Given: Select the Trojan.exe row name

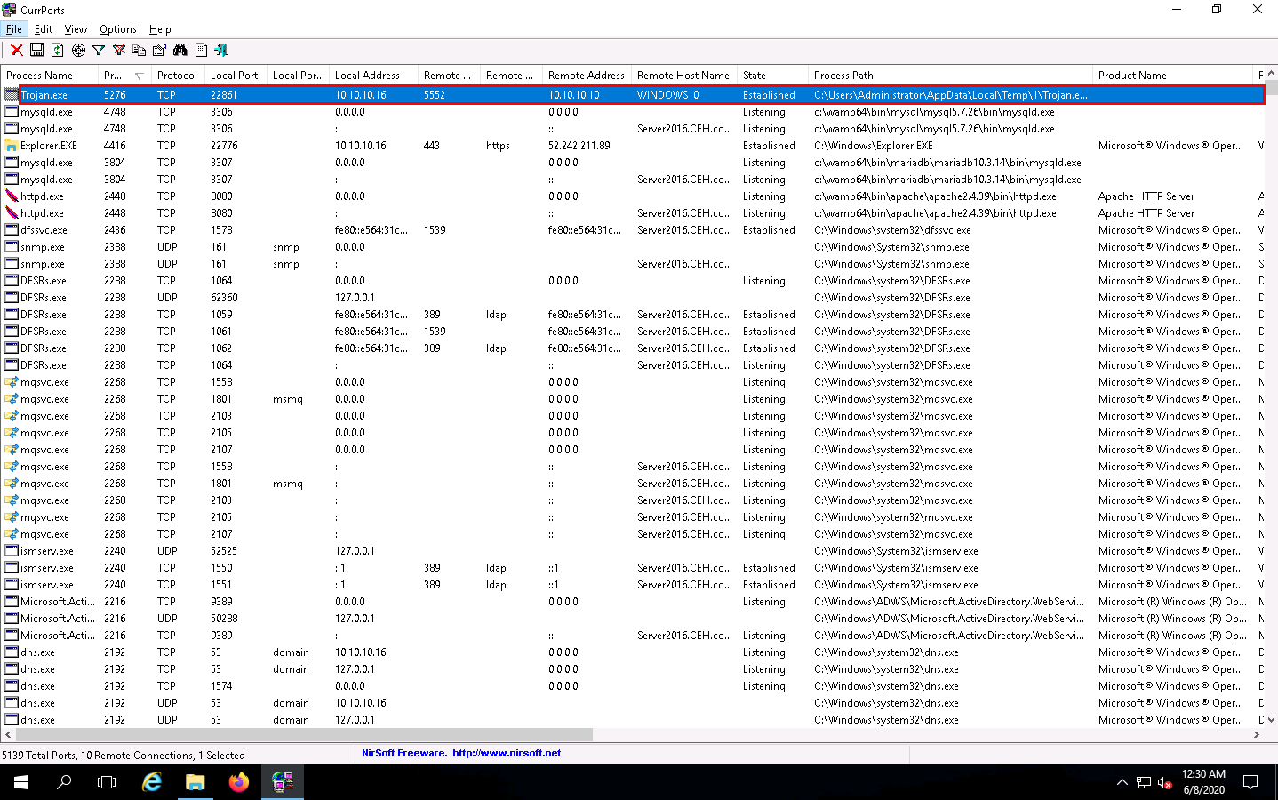Looking at the screenshot, I should (x=44, y=95).
